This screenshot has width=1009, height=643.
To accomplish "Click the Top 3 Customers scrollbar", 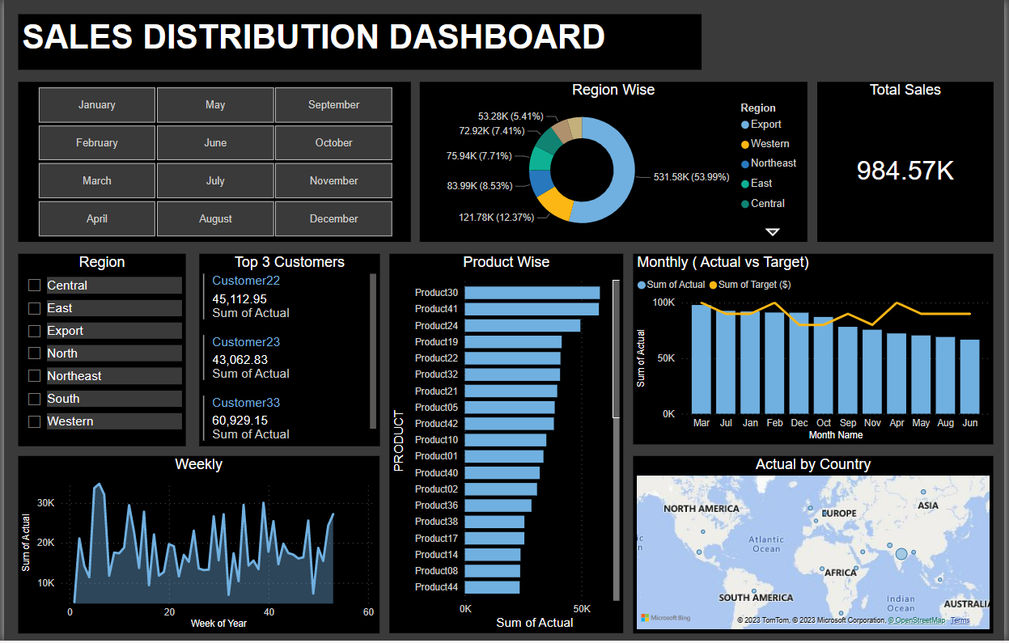I will click(x=373, y=349).
